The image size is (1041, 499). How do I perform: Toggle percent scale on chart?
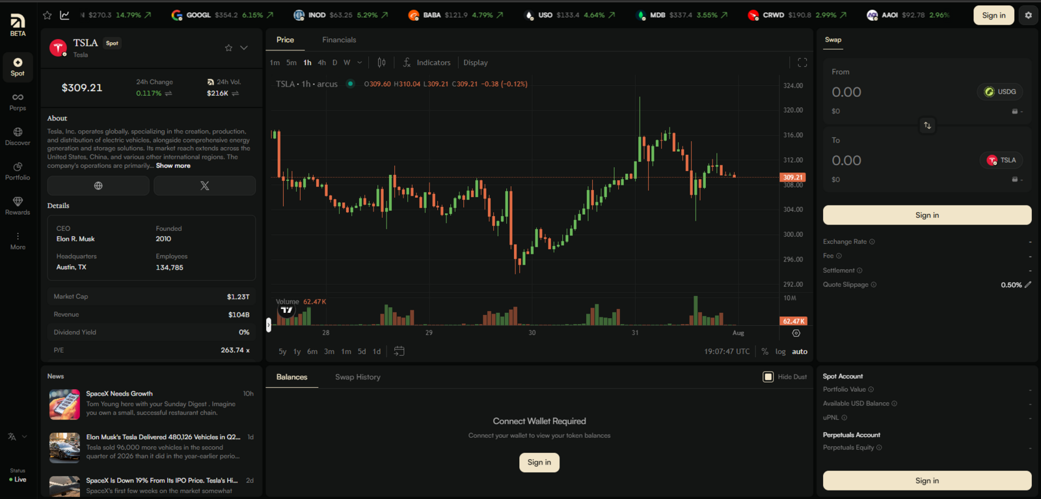click(x=764, y=351)
